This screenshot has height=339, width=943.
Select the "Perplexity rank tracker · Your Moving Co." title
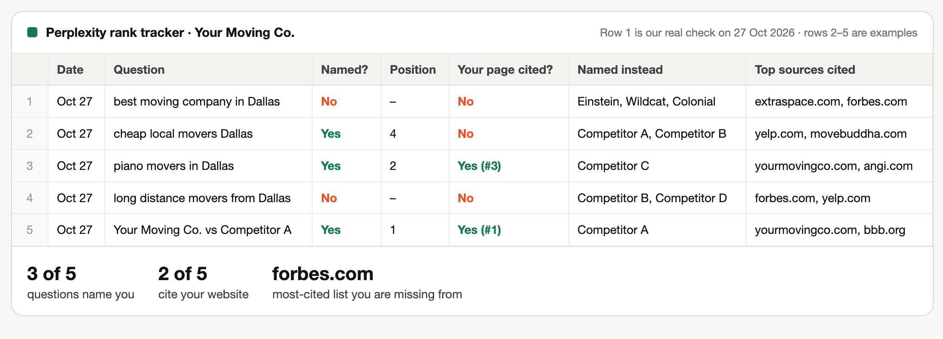click(170, 33)
